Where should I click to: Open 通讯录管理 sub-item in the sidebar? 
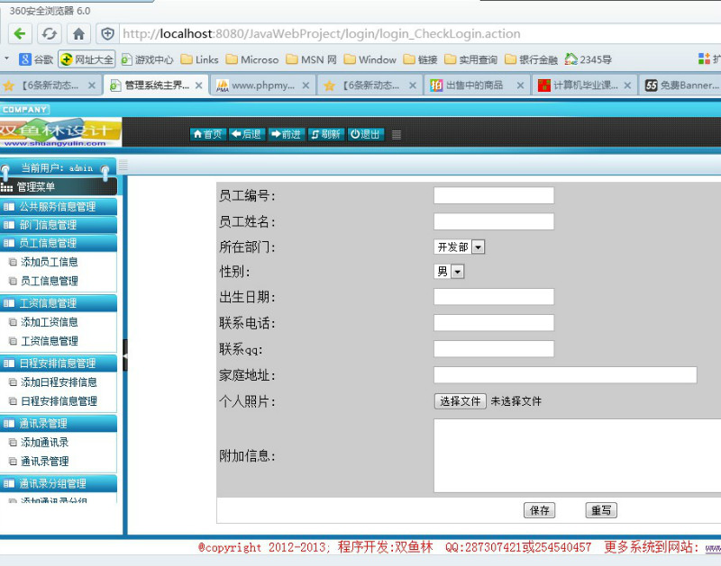[x=44, y=462]
